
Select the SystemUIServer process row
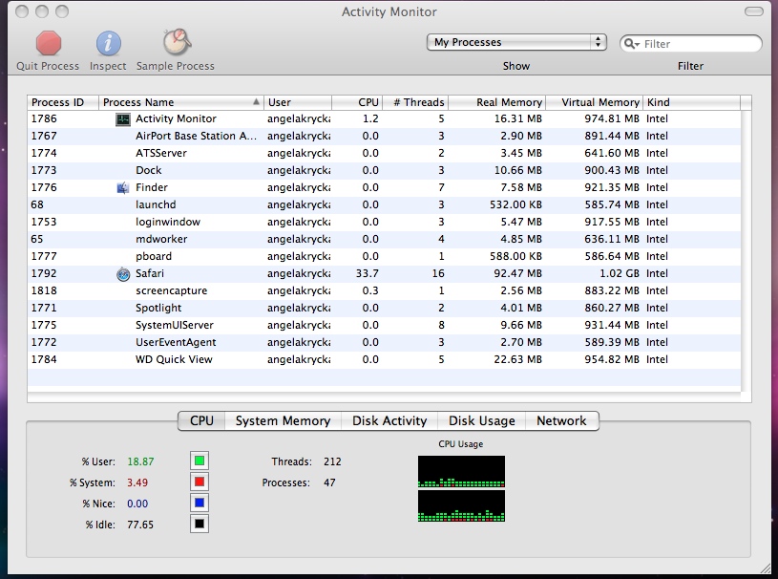384,325
